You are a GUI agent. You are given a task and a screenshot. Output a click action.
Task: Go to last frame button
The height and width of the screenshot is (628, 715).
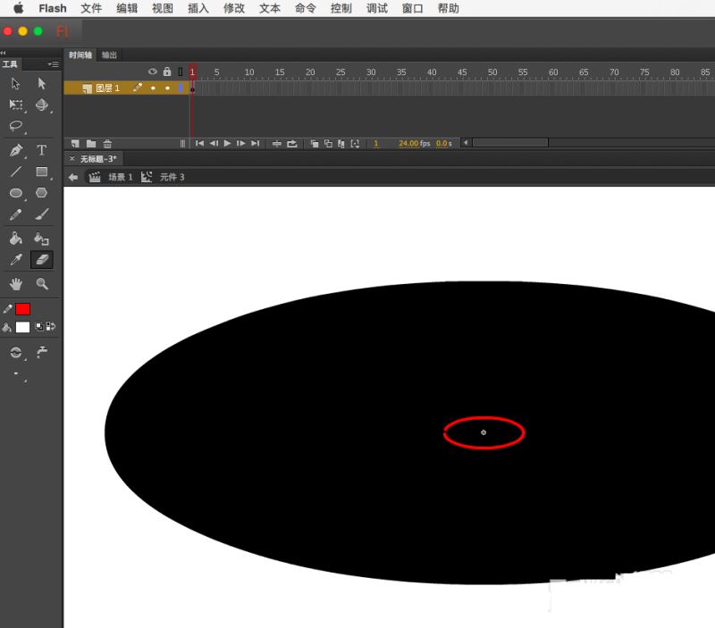(256, 144)
